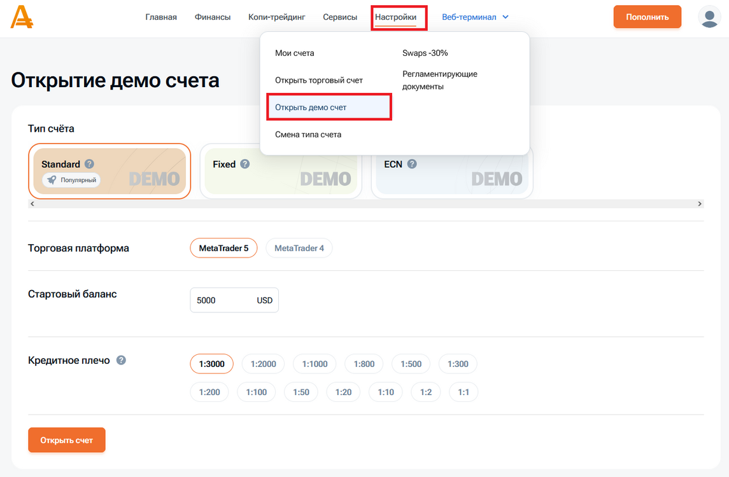Click the help icon next to Standard
Viewport: 729px width, 477px height.
point(89,164)
